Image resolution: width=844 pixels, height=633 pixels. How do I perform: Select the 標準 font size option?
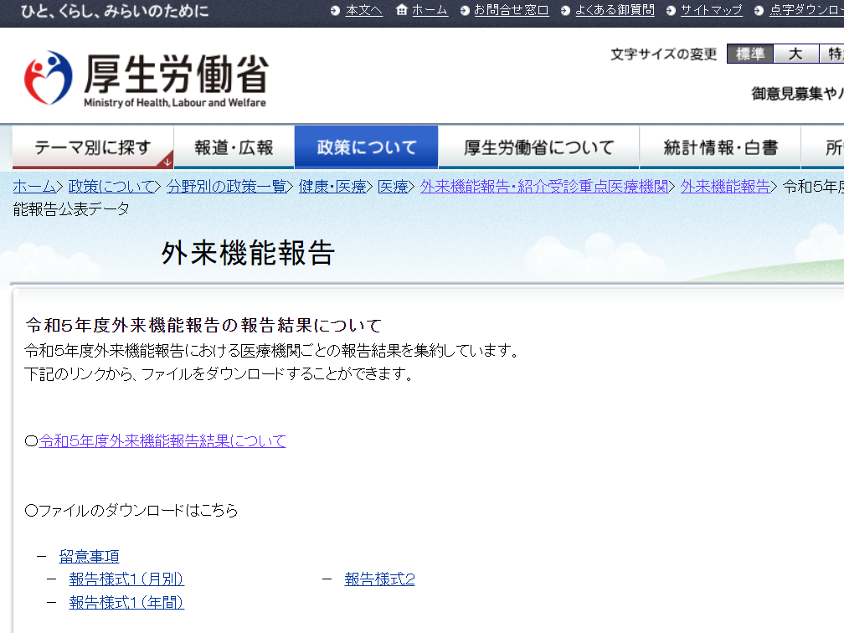pyautogui.click(x=749, y=54)
